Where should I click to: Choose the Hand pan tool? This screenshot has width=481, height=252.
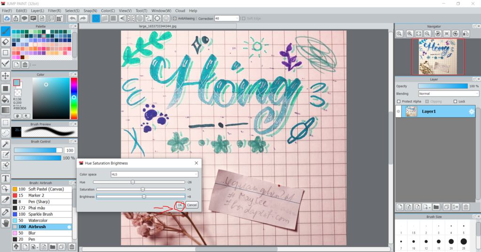6,223
